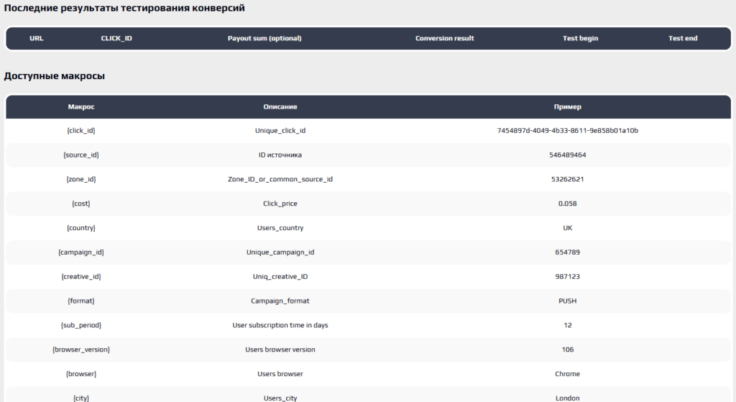Select the {click_id} macro cell

(81, 131)
